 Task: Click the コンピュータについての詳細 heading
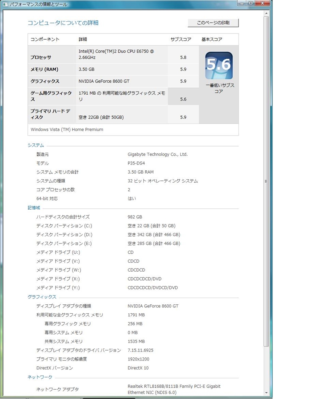click(63, 23)
